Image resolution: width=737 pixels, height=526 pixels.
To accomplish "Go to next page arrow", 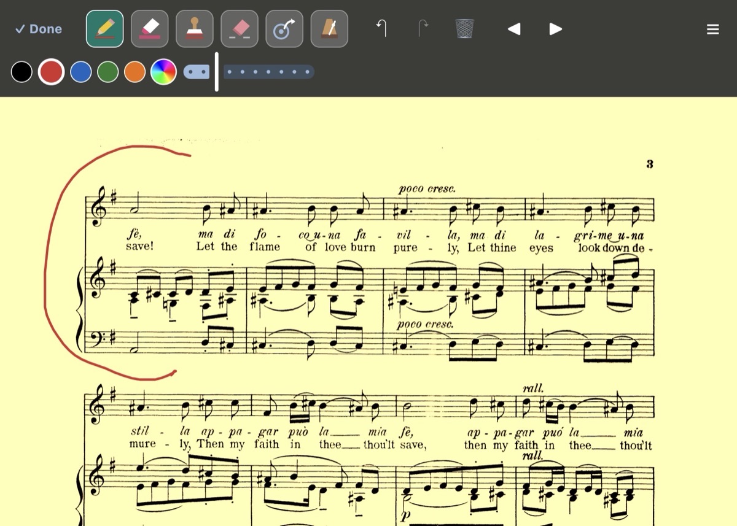I will [555, 29].
